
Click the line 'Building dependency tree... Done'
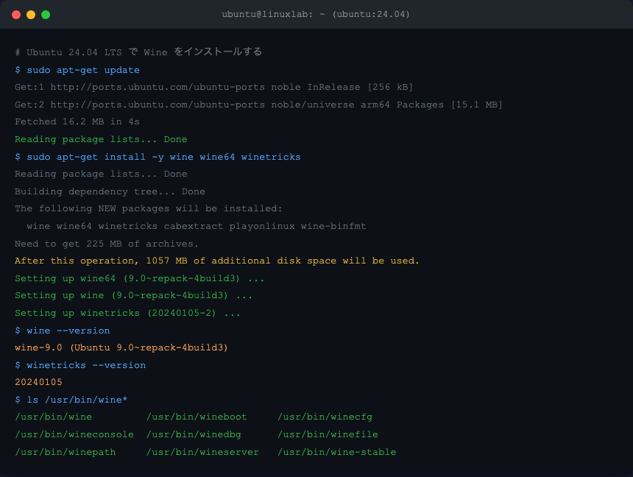click(x=110, y=191)
